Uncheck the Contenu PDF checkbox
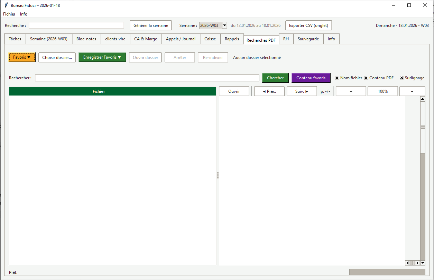434x280 pixels. (x=366, y=78)
